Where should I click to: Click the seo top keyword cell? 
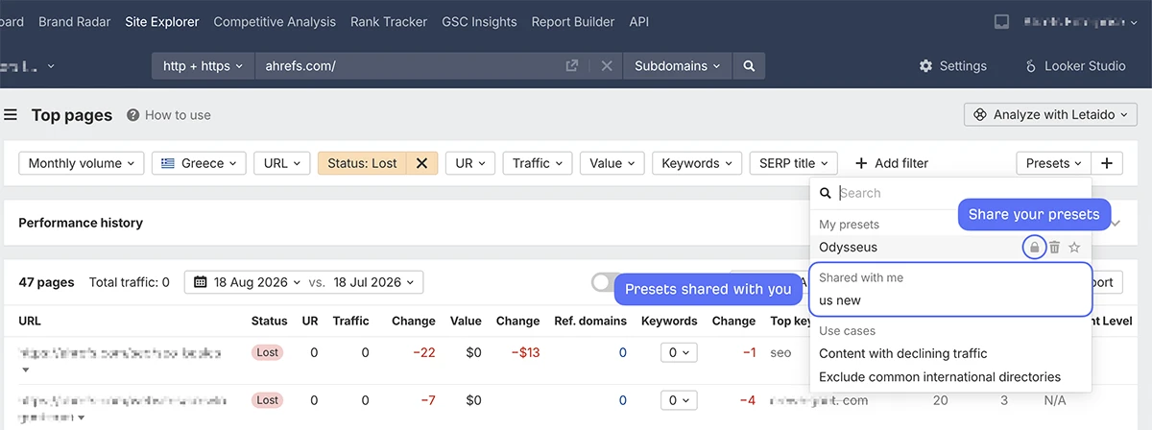point(780,352)
